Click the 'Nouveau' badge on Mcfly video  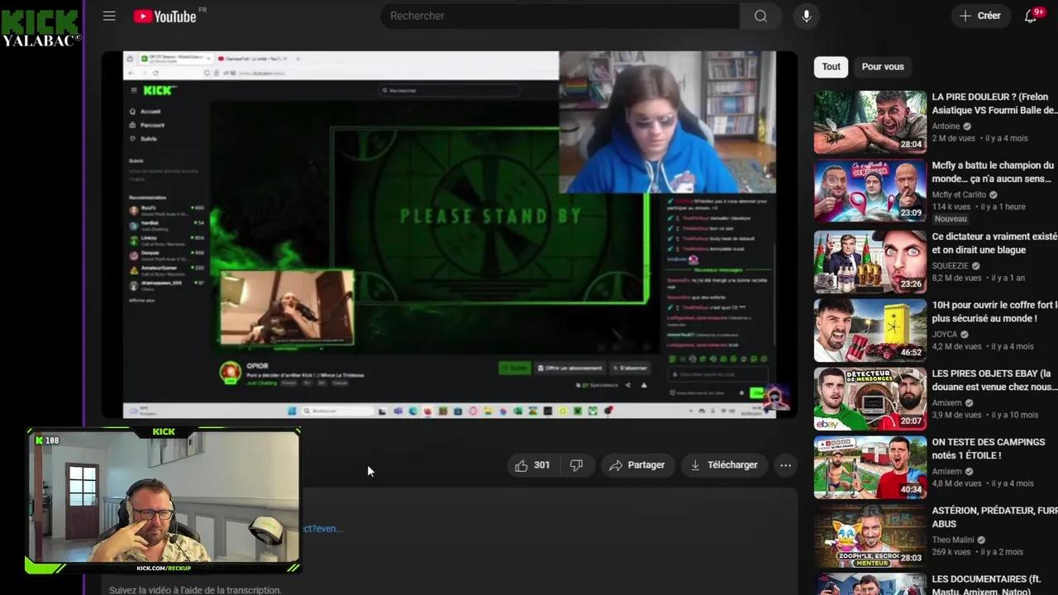951,219
